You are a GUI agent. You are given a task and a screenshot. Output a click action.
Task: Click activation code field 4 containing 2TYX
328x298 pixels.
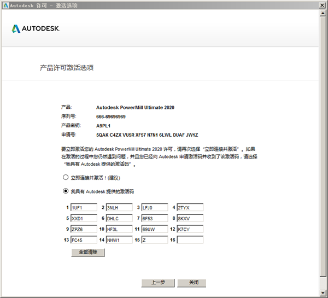(190, 207)
